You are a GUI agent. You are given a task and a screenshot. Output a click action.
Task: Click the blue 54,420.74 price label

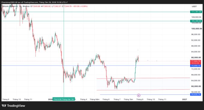point(196,94)
